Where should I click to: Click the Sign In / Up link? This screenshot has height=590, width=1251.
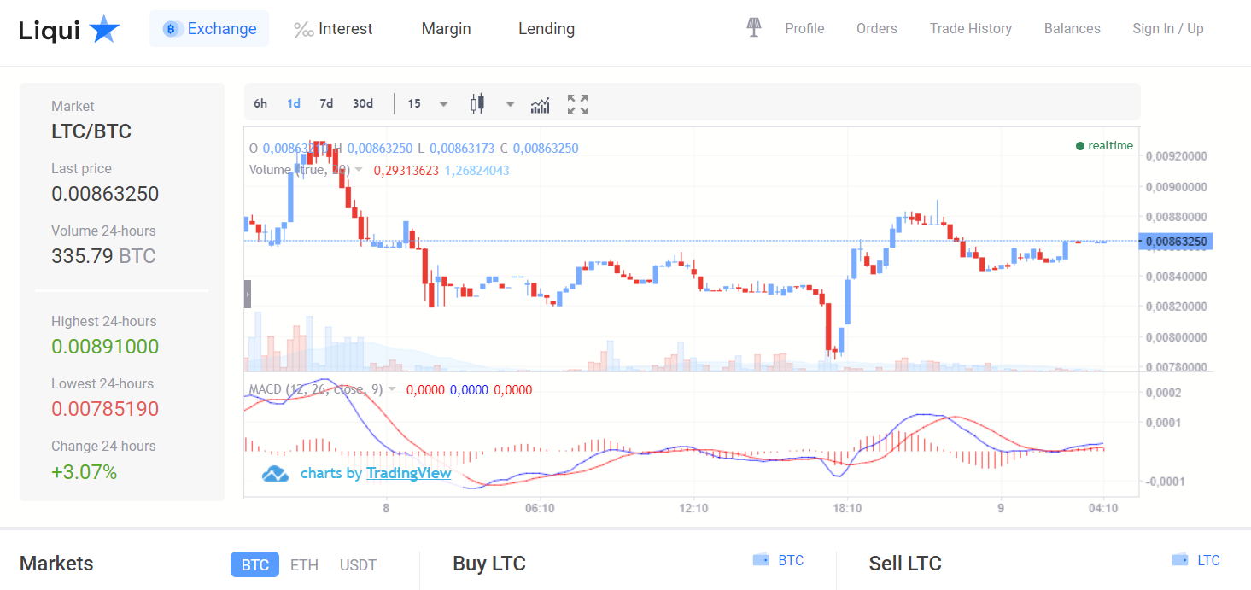[1167, 29]
